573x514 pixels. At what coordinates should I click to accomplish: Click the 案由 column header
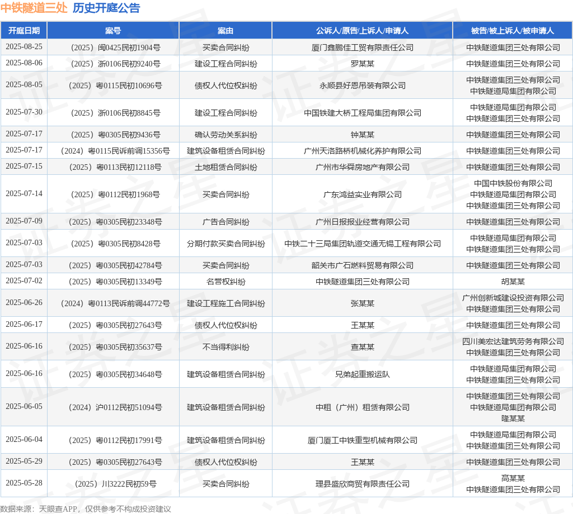(226, 31)
